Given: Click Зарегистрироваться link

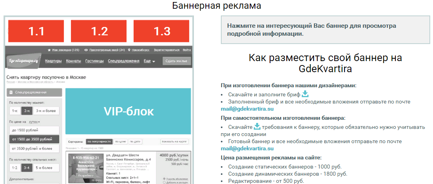Looking at the screenshot, I should (x=167, y=50).
